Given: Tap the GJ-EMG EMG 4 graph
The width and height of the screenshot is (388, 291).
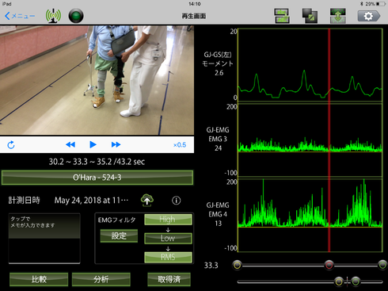Looking at the screenshot, I should click(310, 216).
